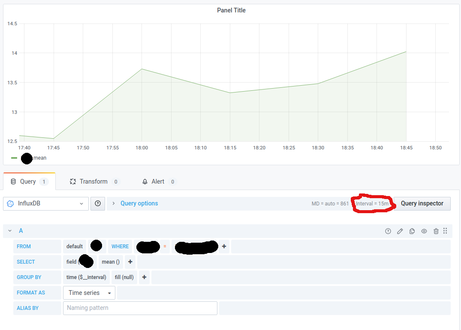Toggle mean series visibility in legend

pyautogui.click(x=38, y=158)
